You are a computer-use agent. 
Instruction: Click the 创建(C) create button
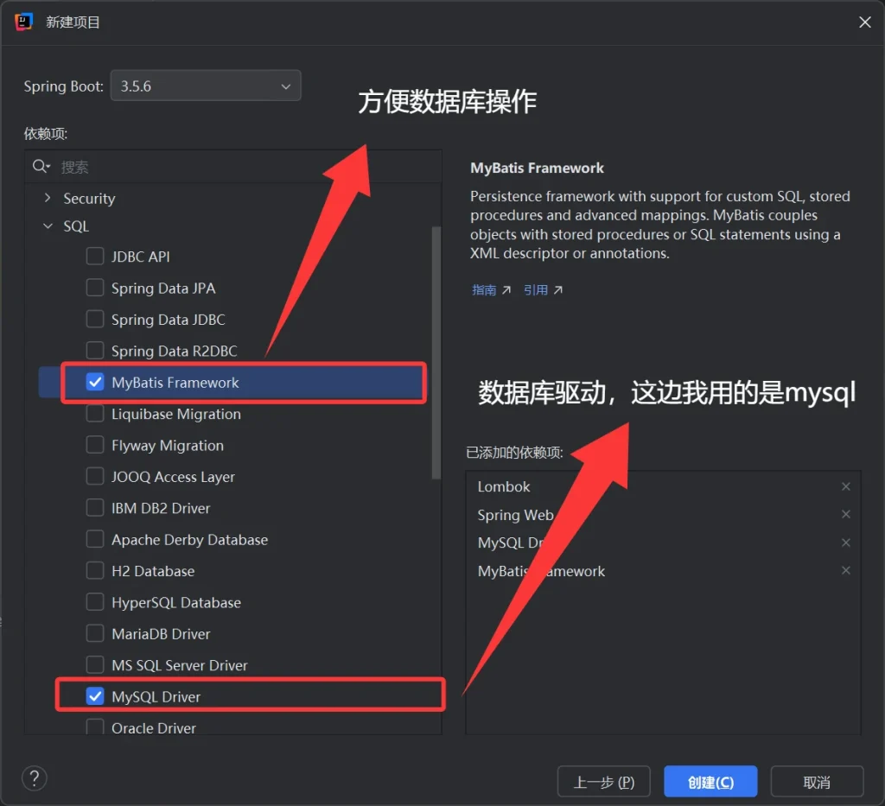[710, 782]
